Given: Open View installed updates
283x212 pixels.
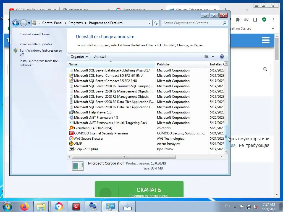Looking at the screenshot, I should coord(36,44).
